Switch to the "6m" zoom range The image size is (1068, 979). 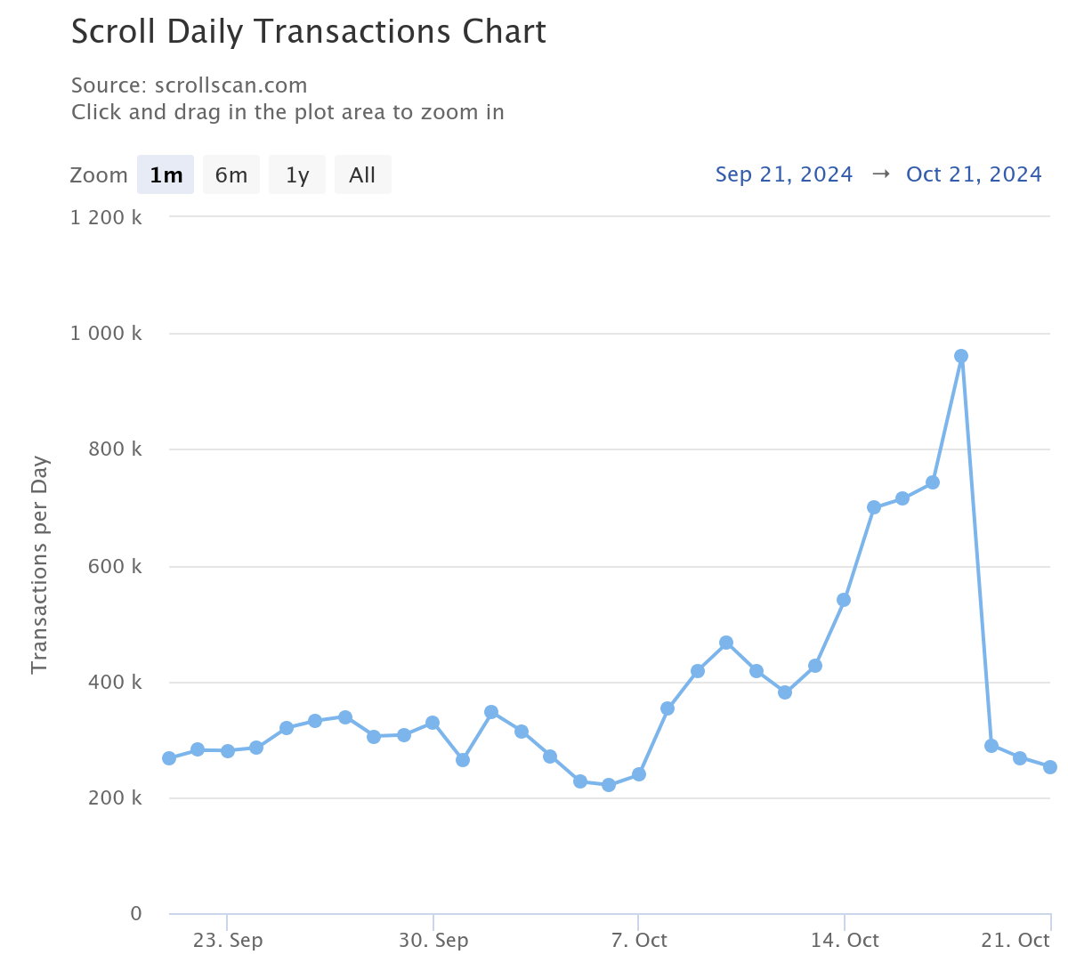(231, 174)
